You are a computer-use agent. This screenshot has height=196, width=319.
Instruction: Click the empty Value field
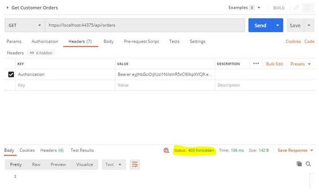click(165, 85)
